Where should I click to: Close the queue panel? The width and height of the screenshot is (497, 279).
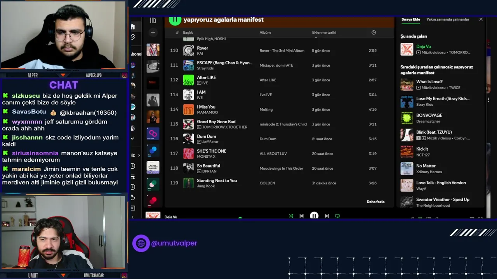pos(481,19)
